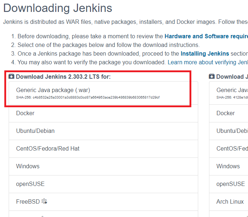Viewport: 248px width, 217px height.
Task: Choose Windows under the LTS list
Action: click(104, 166)
